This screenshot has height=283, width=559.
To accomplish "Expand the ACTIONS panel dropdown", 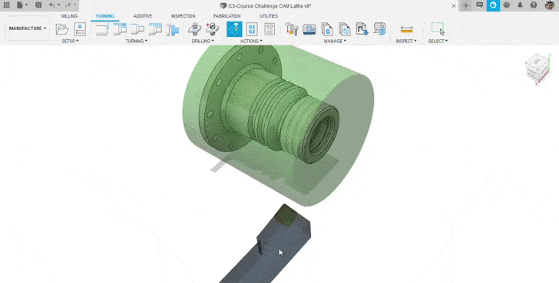I will (x=251, y=41).
